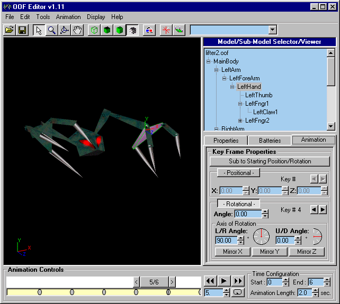Open the Animation menu
Screen dimensions: 340x304
(68, 17)
